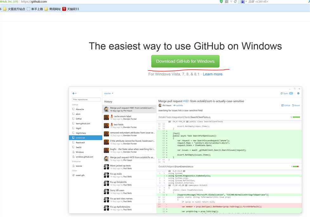The height and width of the screenshot is (217, 310).
Task: Click the browser reload icon in address bar
Action: click(235, 2)
